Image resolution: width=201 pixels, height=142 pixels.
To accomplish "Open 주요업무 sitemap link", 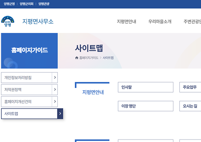I will (x=190, y=87).
